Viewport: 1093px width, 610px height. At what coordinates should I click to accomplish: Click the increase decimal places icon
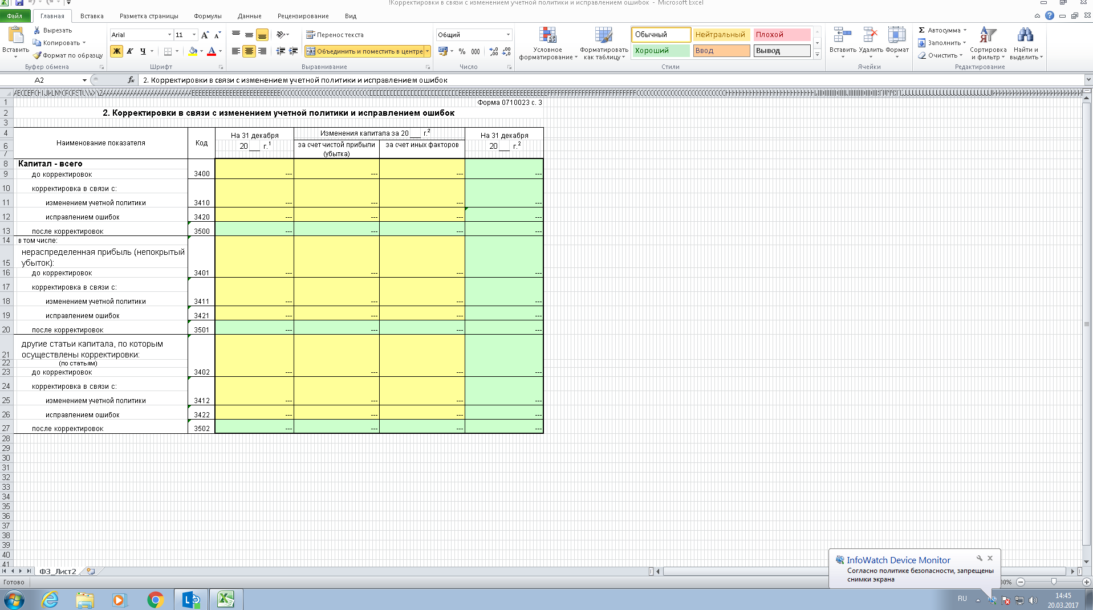coord(494,51)
